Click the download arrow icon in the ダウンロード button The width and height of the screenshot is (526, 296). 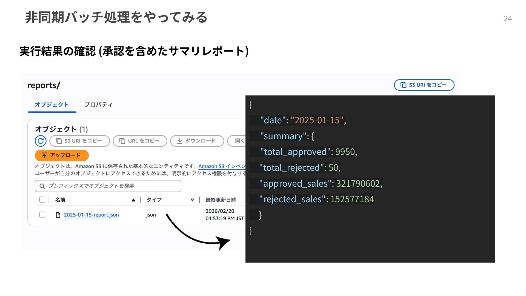click(179, 141)
